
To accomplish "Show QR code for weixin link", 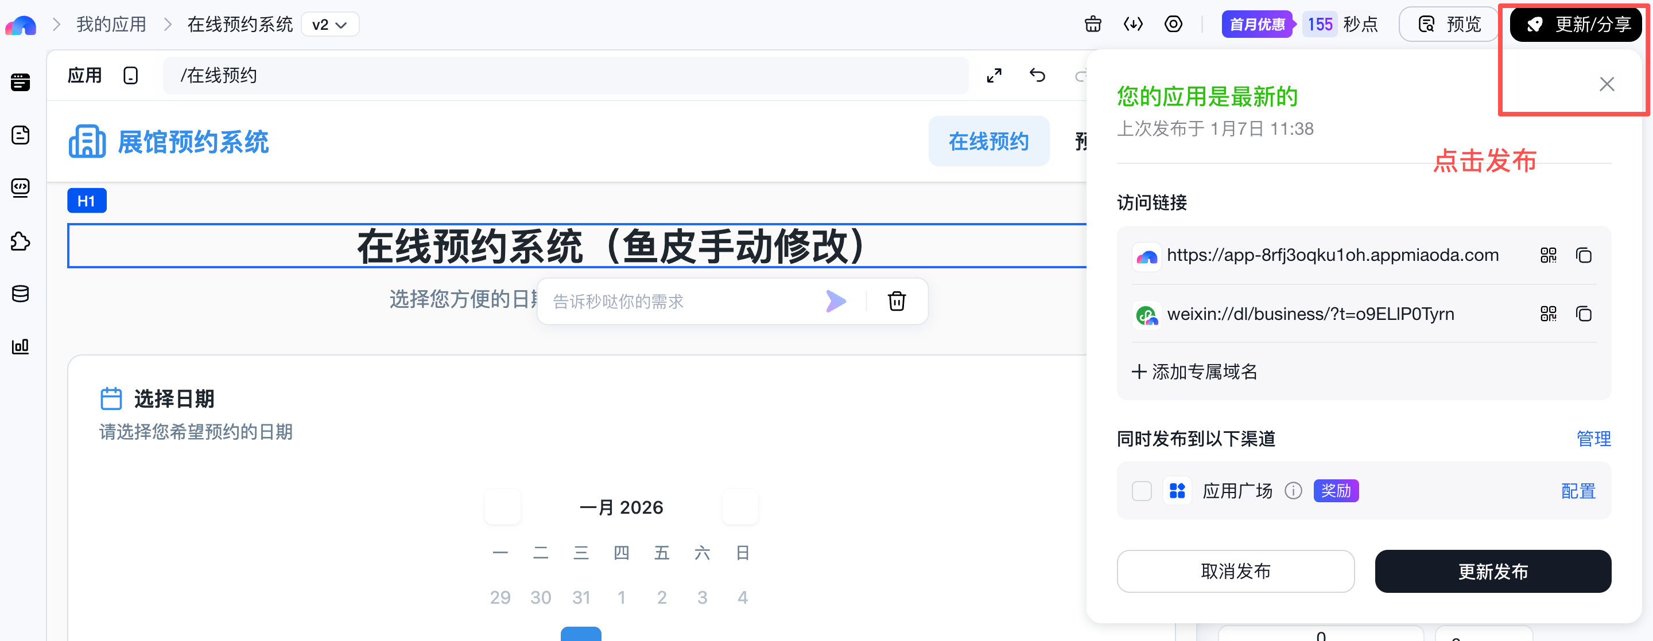I will tap(1548, 314).
